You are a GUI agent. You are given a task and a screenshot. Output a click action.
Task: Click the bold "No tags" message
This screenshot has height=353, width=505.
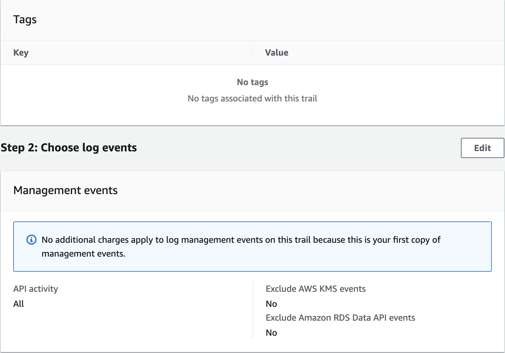(x=252, y=82)
